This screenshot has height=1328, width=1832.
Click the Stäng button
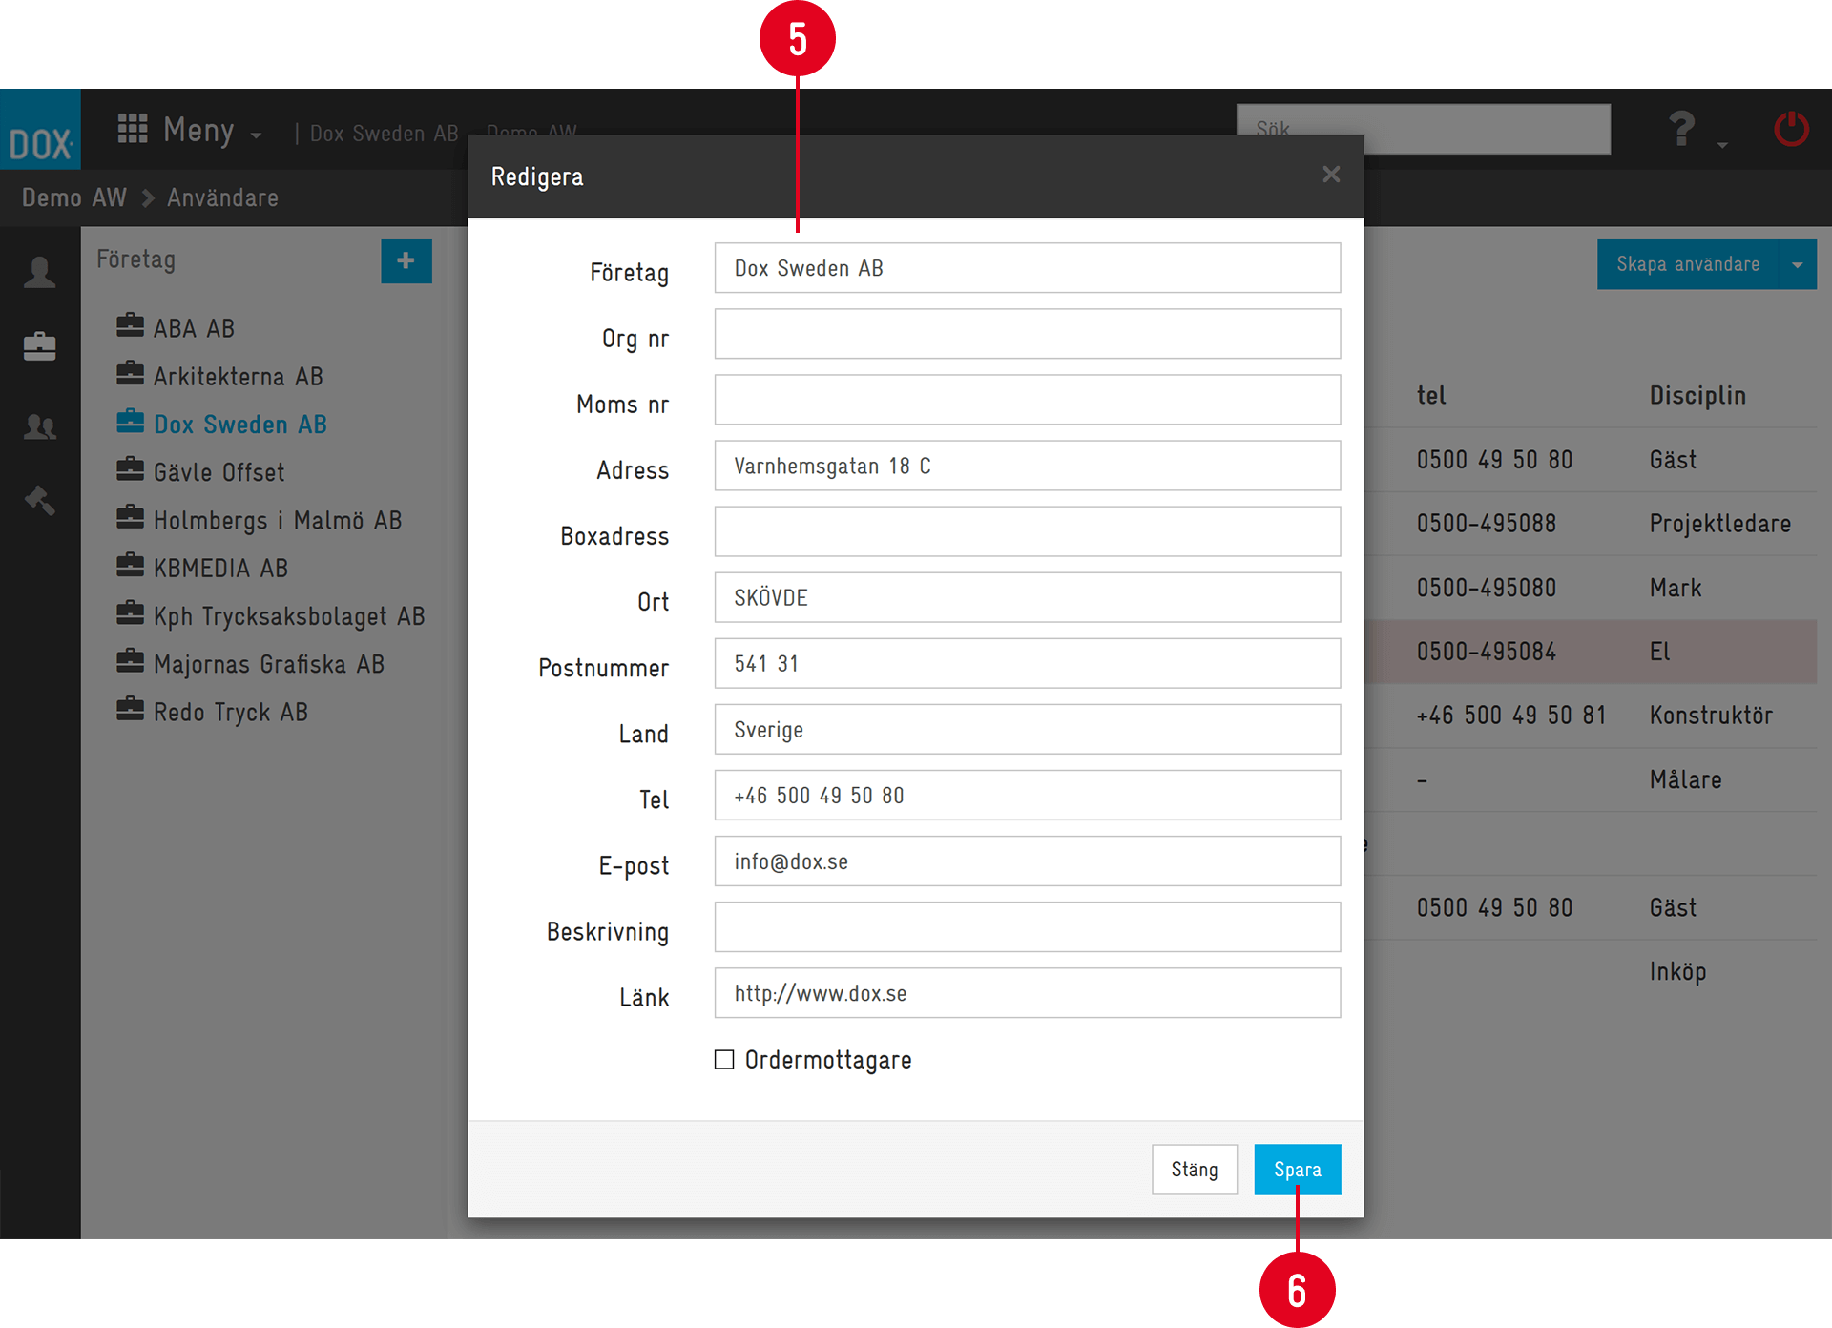[x=1195, y=1170]
